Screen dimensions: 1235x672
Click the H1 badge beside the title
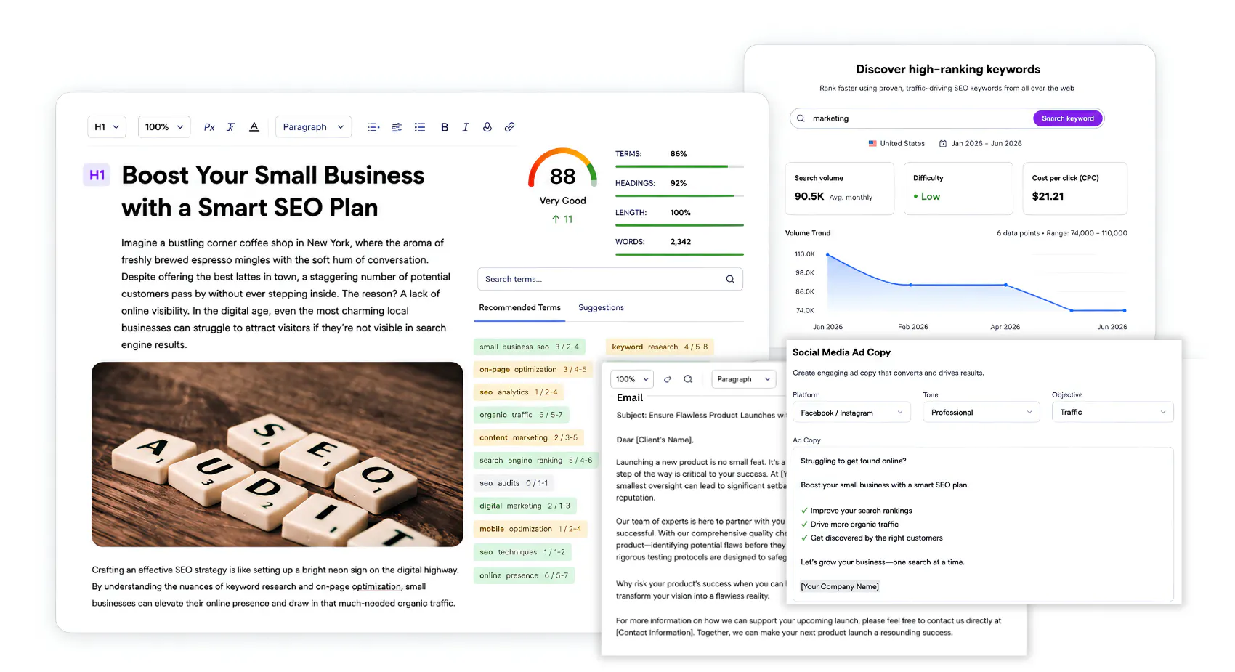tap(97, 175)
